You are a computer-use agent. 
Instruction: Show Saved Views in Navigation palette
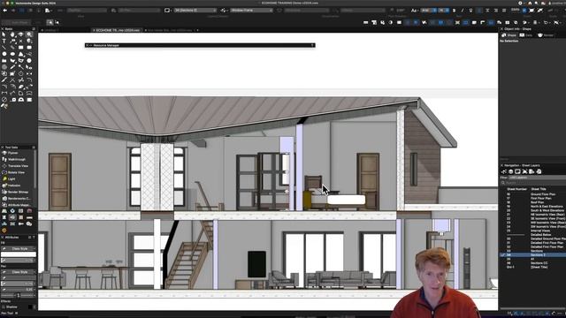(532, 171)
